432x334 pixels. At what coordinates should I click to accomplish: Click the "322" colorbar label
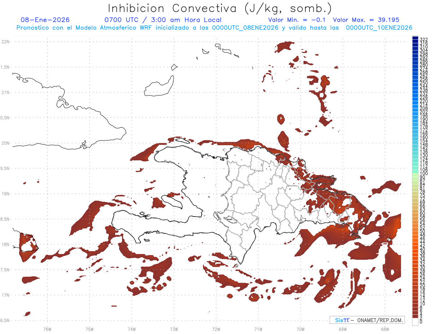pos(423,39)
